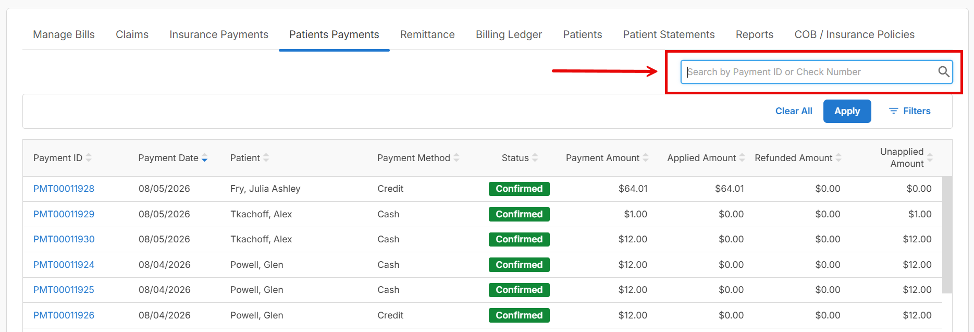Open the Filters panel
This screenshot has width=974, height=332.
pos(910,111)
